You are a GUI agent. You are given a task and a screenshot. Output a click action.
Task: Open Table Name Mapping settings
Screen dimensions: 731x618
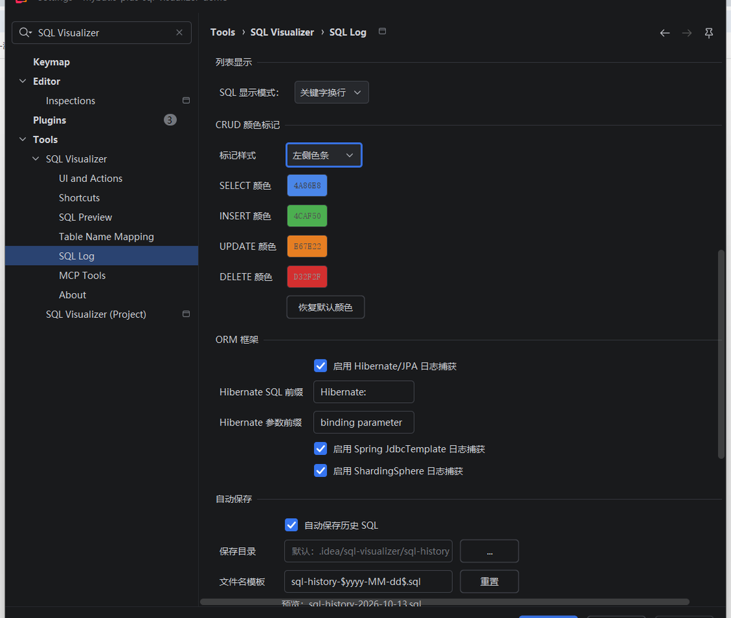tap(107, 237)
